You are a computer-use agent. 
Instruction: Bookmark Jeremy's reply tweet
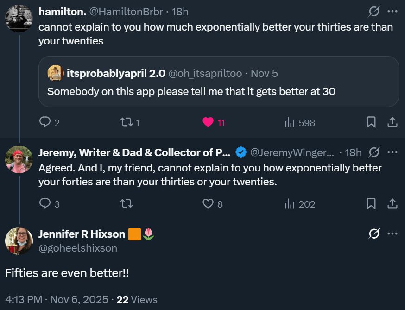point(371,203)
